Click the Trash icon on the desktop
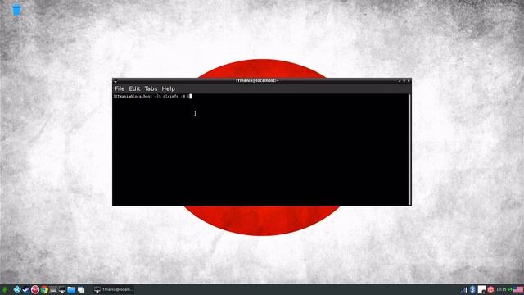Image resolution: width=524 pixels, height=295 pixels. point(16,10)
